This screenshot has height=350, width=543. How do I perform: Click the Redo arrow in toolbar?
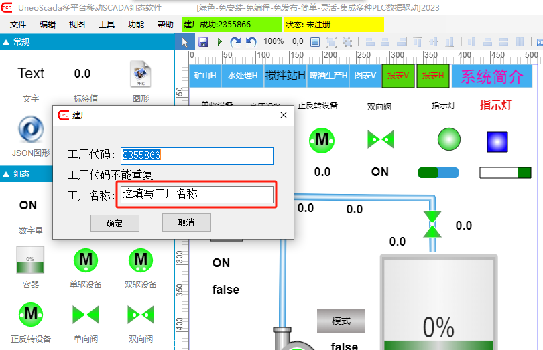235,41
